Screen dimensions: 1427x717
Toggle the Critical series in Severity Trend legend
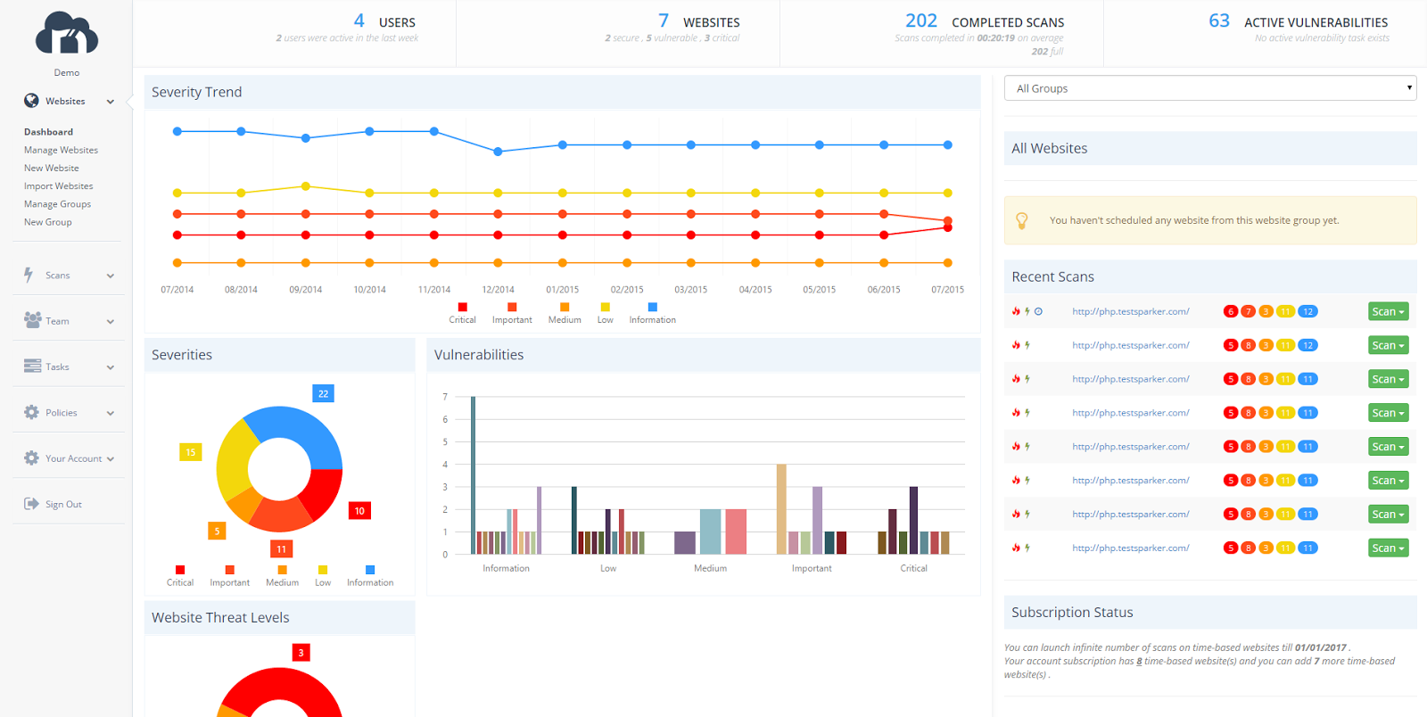[462, 313]
